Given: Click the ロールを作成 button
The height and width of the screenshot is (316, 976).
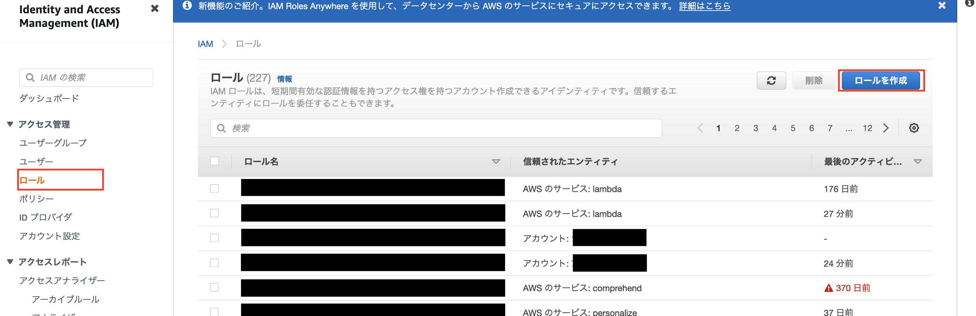Looking at the screenshot, I should pos(880,80).
